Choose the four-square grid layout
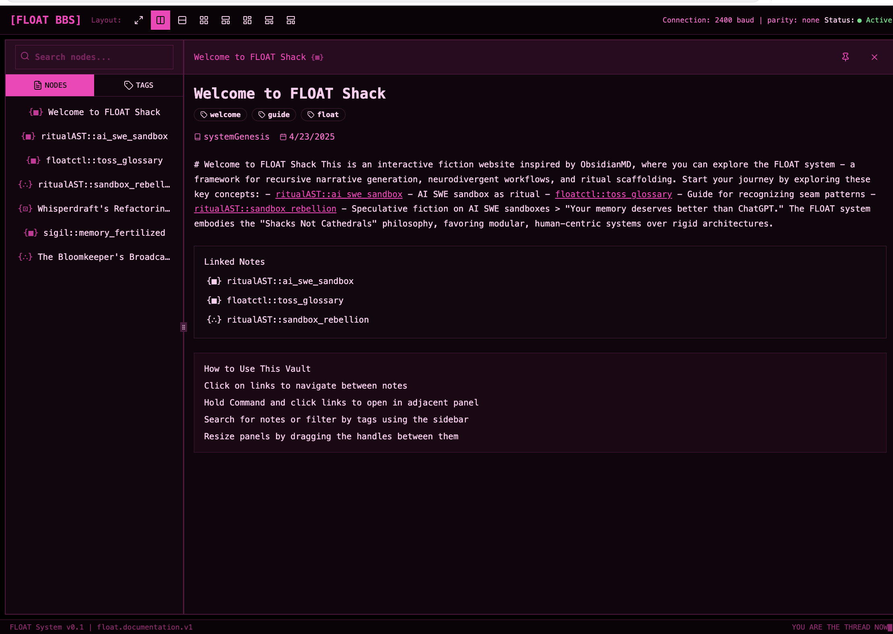The width and height of the screenshot is (893, 634). 204,20
